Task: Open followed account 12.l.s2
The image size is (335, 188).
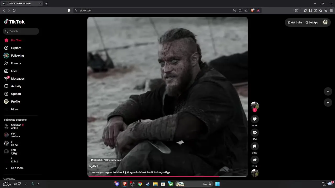Action: (14, 160)
